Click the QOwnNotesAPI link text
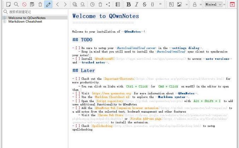The width and height of the screenshot is (239, 148). tap(105, 59)
